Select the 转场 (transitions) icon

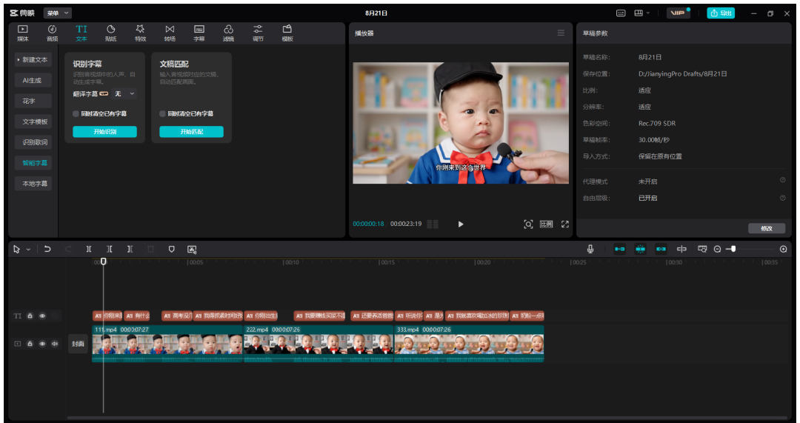pyautogui.click(x=170, y=33)
